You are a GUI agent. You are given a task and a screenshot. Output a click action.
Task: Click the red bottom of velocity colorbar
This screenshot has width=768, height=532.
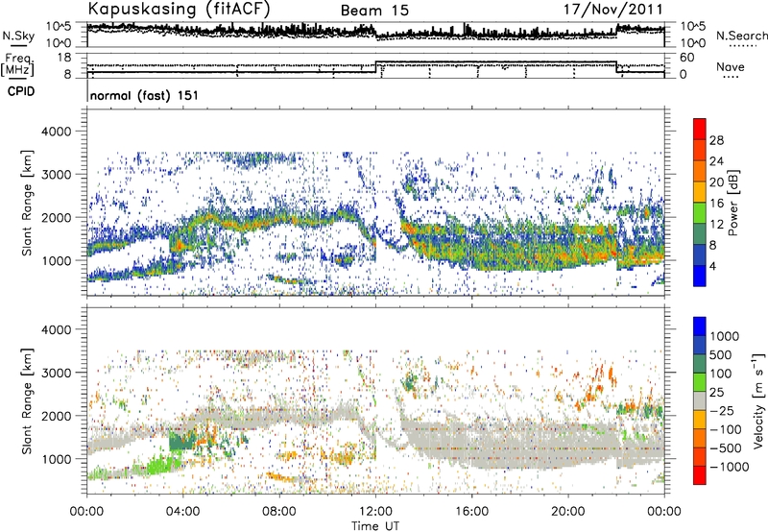click(x=700, y=475)
